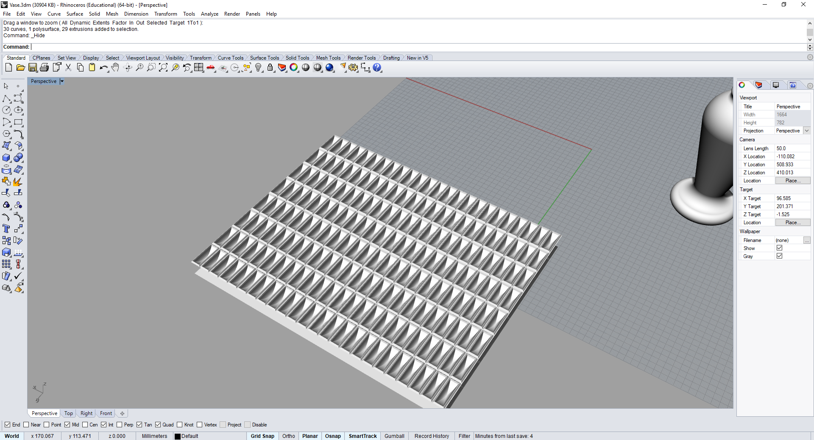Toggle the Near osnap checkbox
Screen dimensions: 814x440
pyautogui.click(x=26, y=425)
